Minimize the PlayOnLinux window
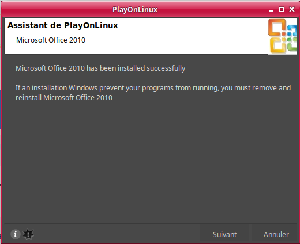The image size is (300, 244). (x=271, y=10)
